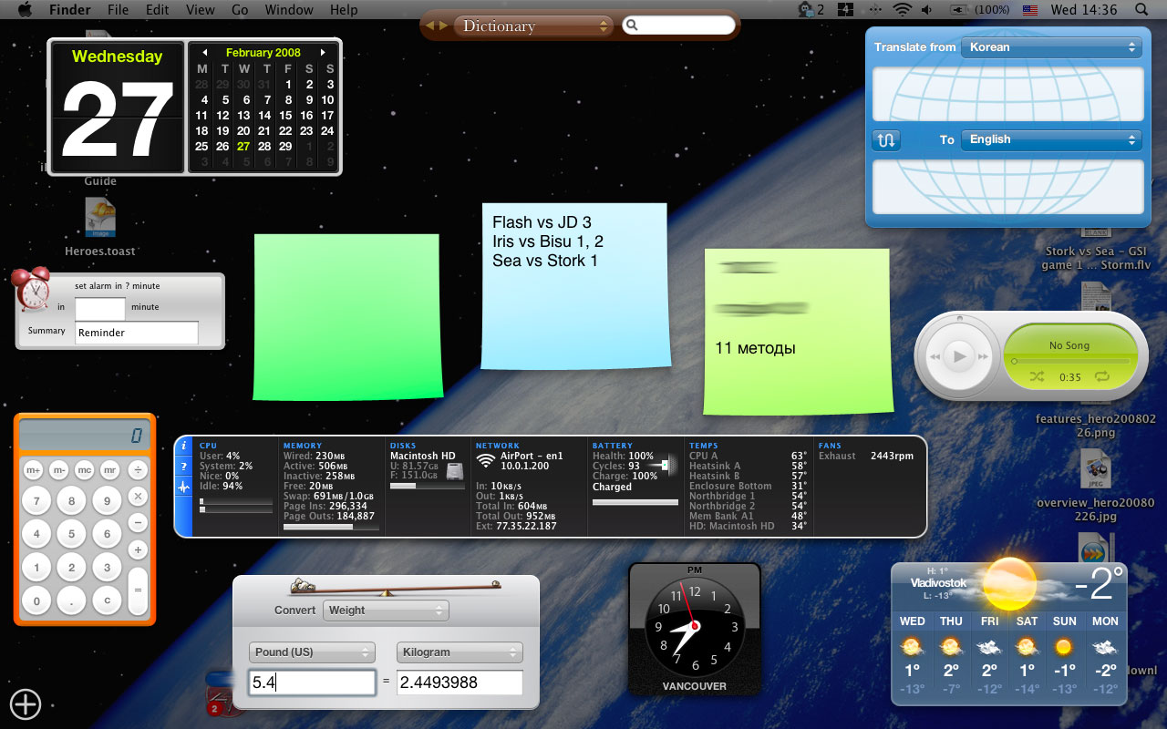This screenshot has height=729, width=1167.
Task: Click the calculator plus key
Action: [x=138, y=549]
